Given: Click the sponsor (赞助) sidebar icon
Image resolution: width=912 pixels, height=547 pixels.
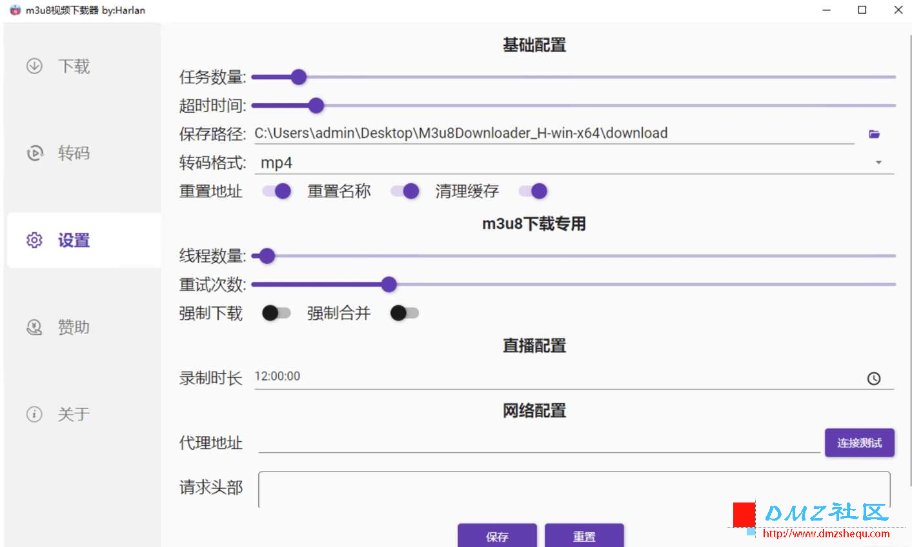Looking at the screenshot, I should point(34,327).
